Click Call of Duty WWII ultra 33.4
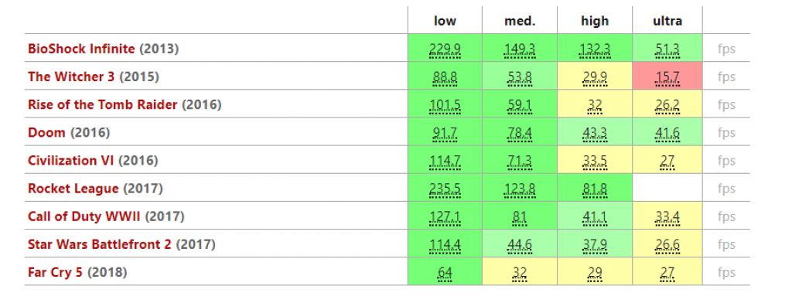This screenshot has width=792, height=303. click(667, 217)
